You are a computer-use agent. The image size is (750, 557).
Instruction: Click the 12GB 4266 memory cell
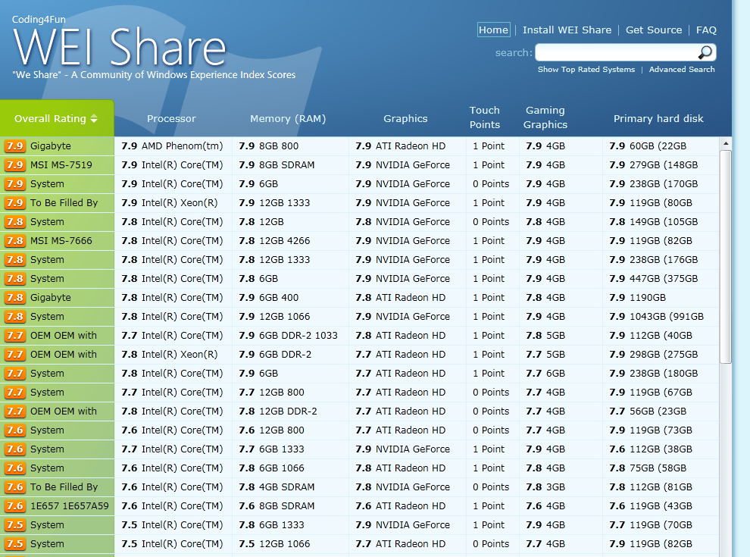(290, 241)
